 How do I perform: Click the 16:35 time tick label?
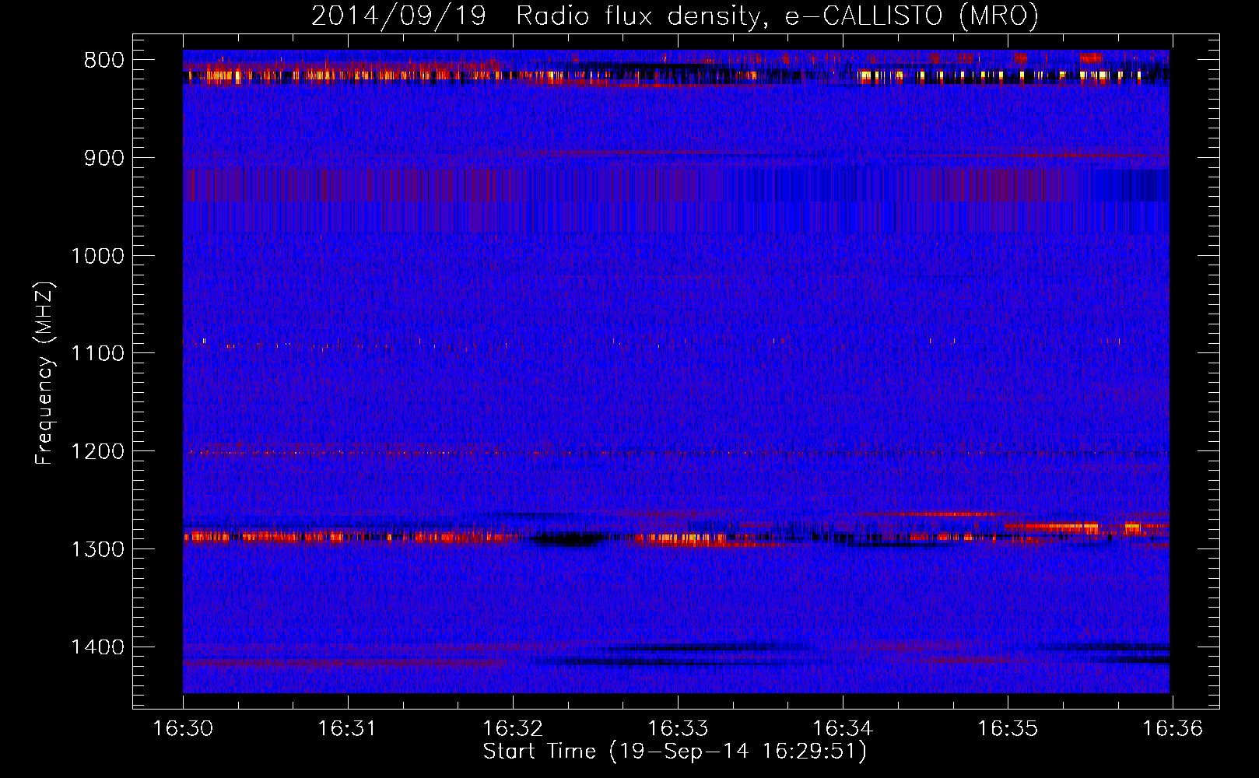(1008, 728)
